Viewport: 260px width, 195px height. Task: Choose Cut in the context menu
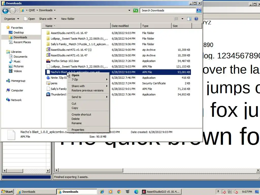pos(88,104)
